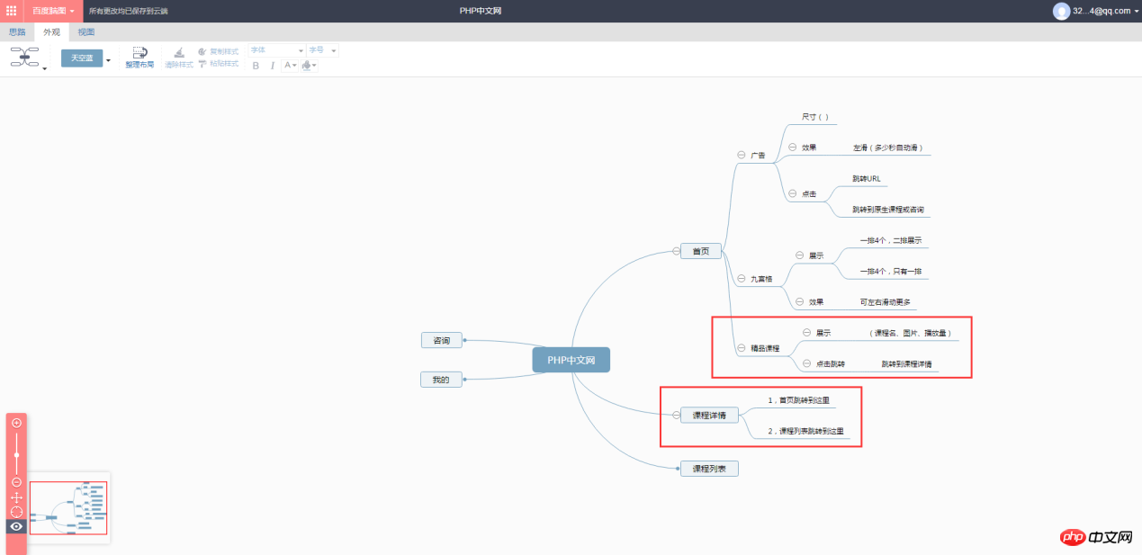Switch to the 思路 tab

(17, 32)
